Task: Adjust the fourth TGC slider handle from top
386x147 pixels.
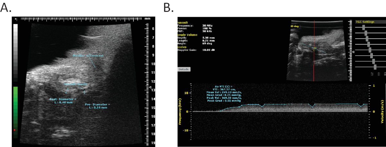Action: tap(369, 44)
